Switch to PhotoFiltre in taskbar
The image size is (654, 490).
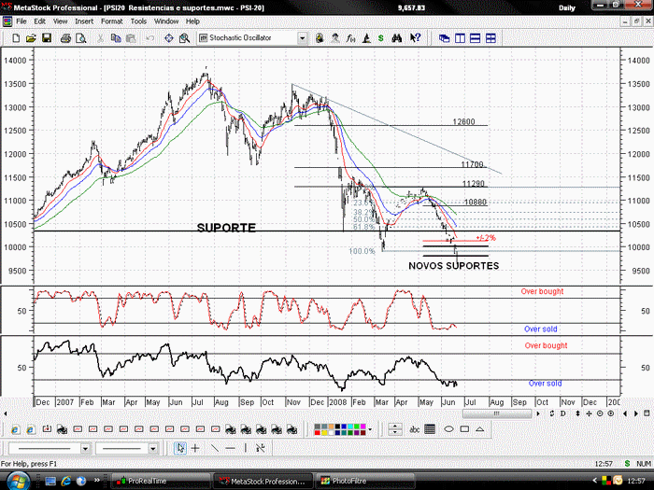click(364, 481)
